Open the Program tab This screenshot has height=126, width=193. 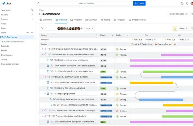click(76, 20)
